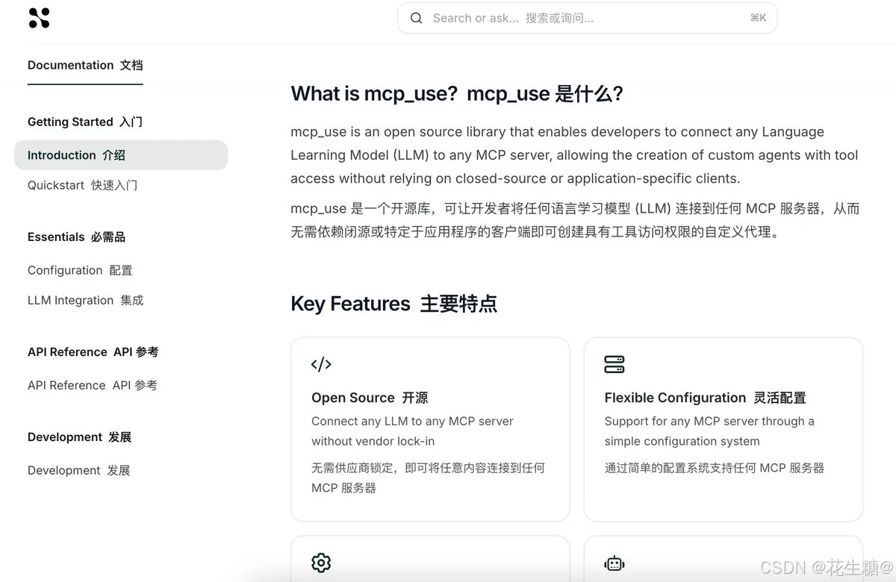Open the LLM Integration 集成 page
Image resolution: width=896 pixels, height=582 pixels.
pos(85,300)
